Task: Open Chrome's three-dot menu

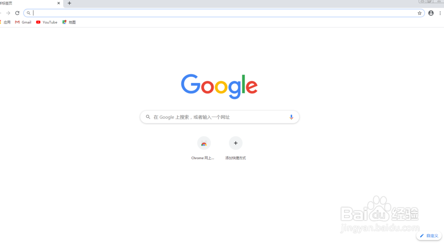Action: (440, 13)
